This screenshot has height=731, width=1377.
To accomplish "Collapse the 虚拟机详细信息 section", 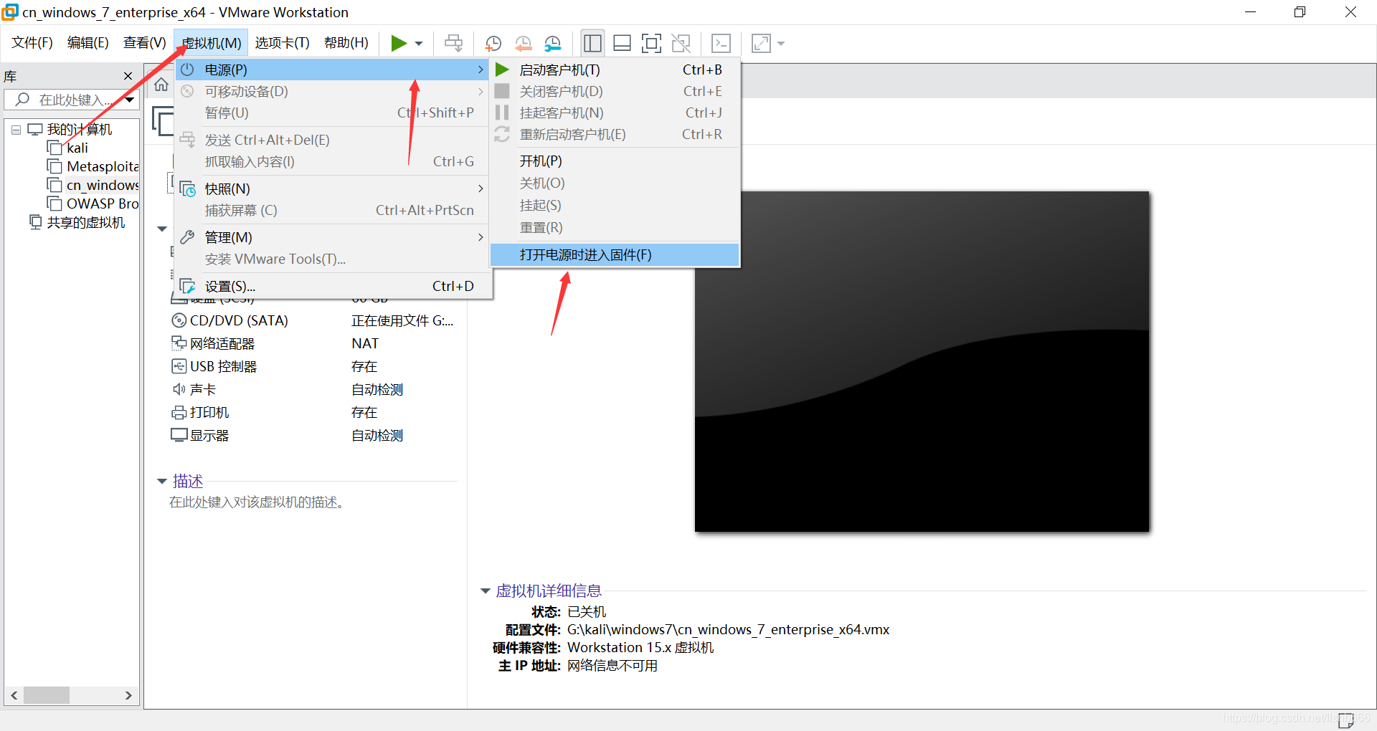I will [486, 591].
